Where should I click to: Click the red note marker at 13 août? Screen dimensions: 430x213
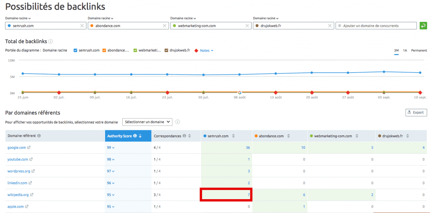tap(275, 92)
